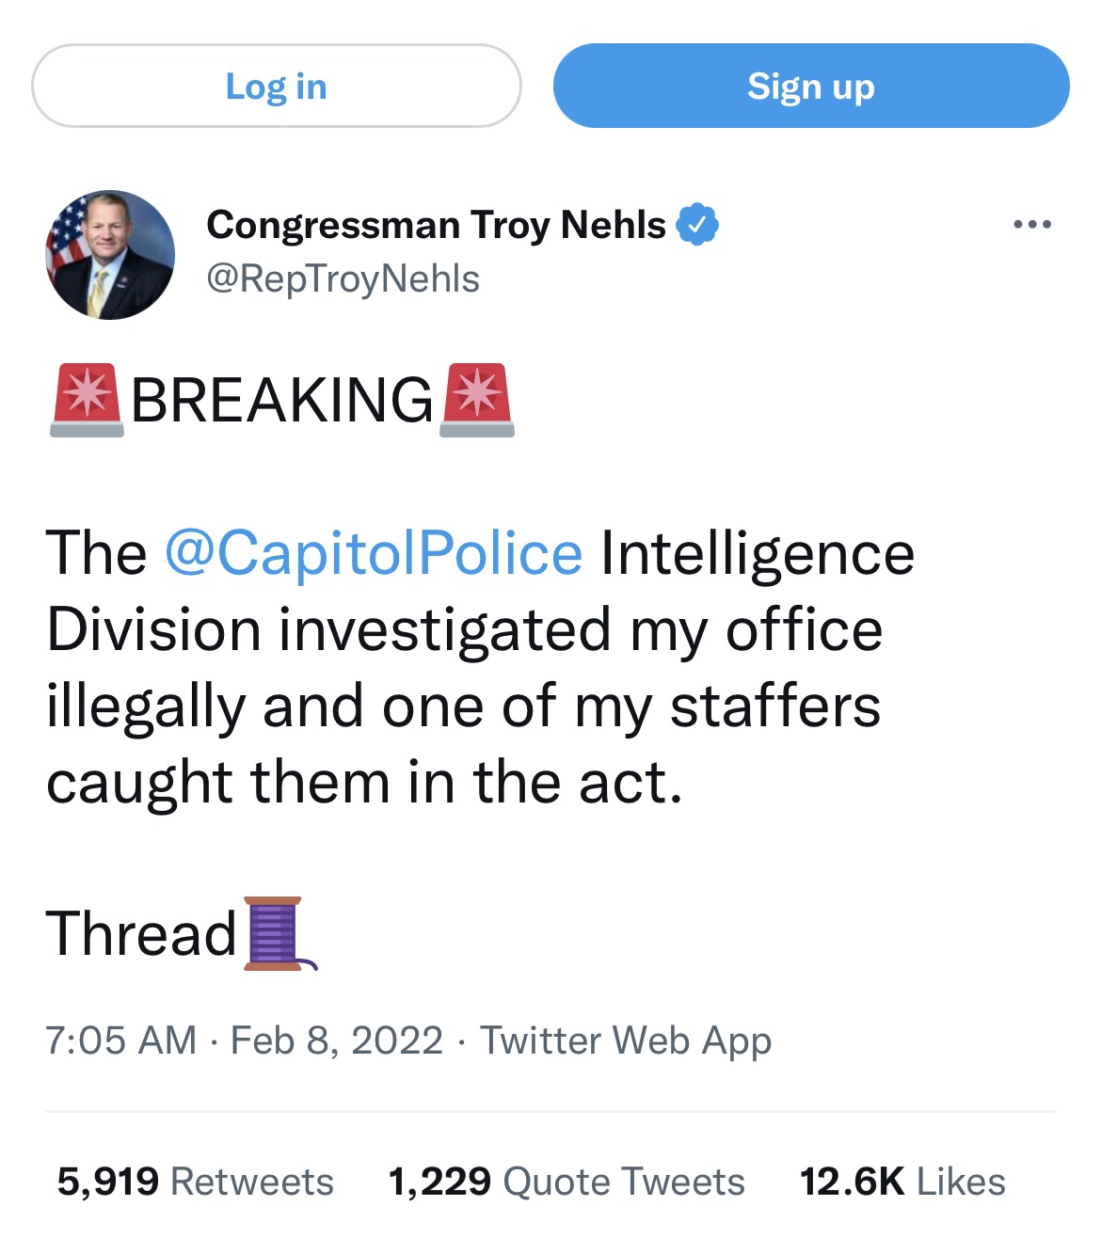Screen dimensions: 1101x1238
Task: Click the Congressman Troy Nehls display name
Action: [436, 225]
